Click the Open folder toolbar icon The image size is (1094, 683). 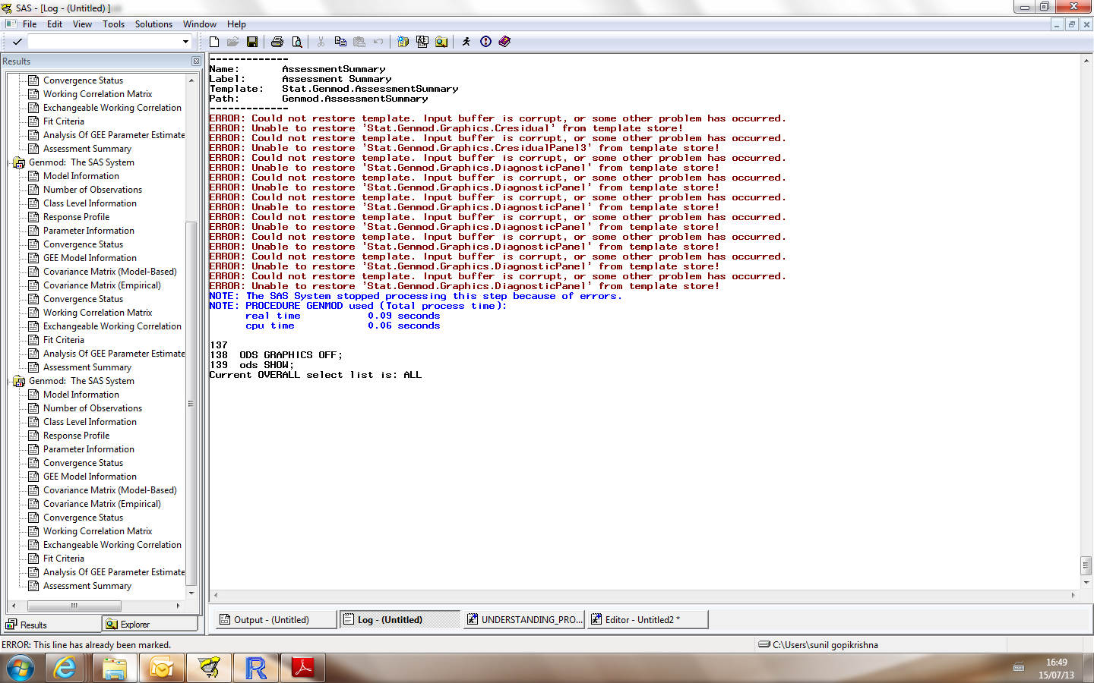click(x=233, y=42)
